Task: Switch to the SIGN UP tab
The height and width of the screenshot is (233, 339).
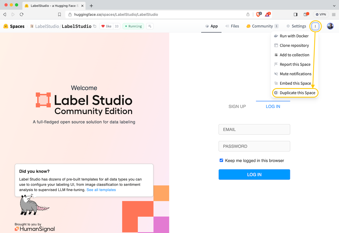Action: click(237, 107)
